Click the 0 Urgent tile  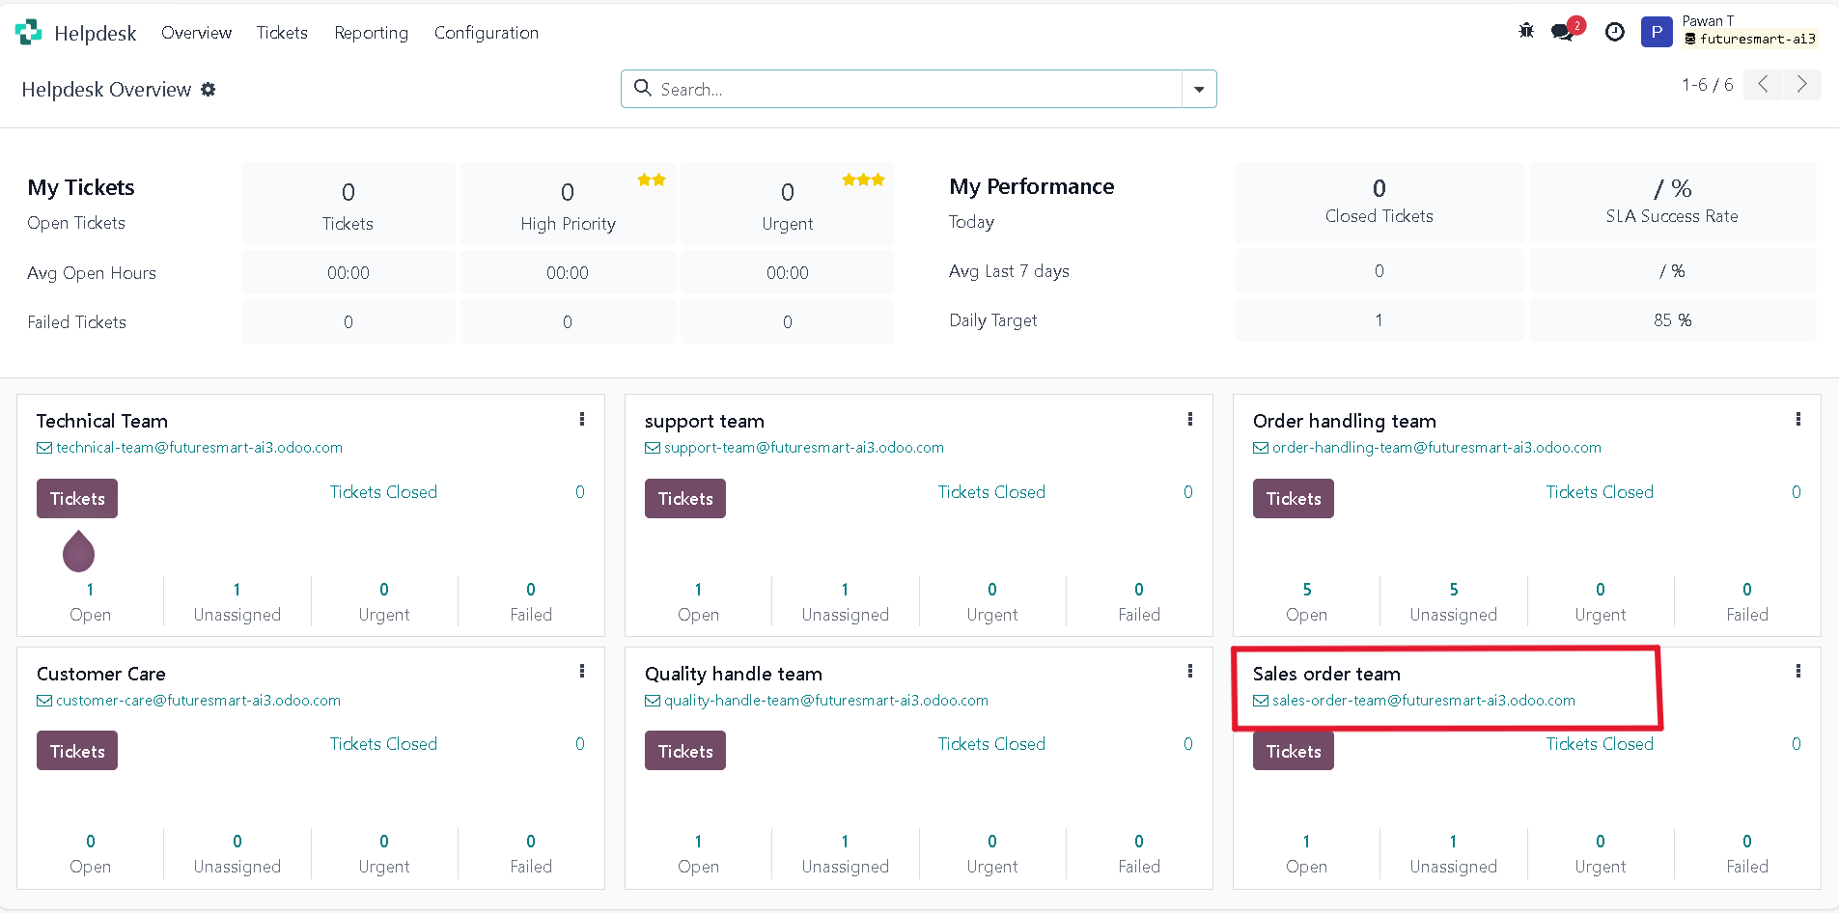pos(787,204)
